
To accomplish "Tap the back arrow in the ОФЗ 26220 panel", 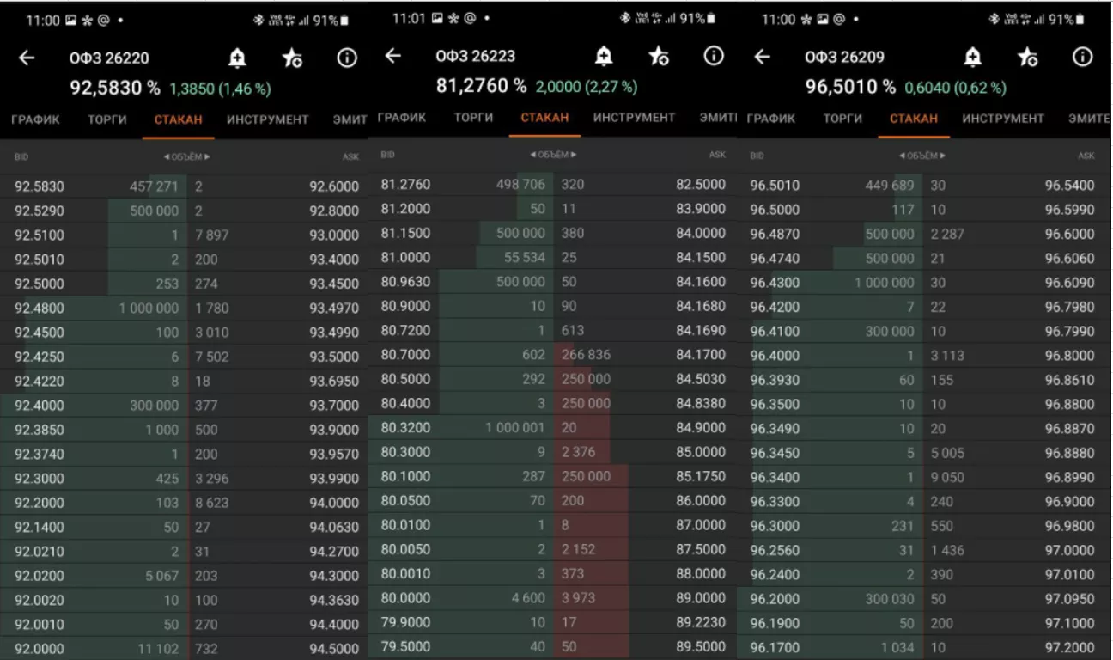I will tap(27, 58).
